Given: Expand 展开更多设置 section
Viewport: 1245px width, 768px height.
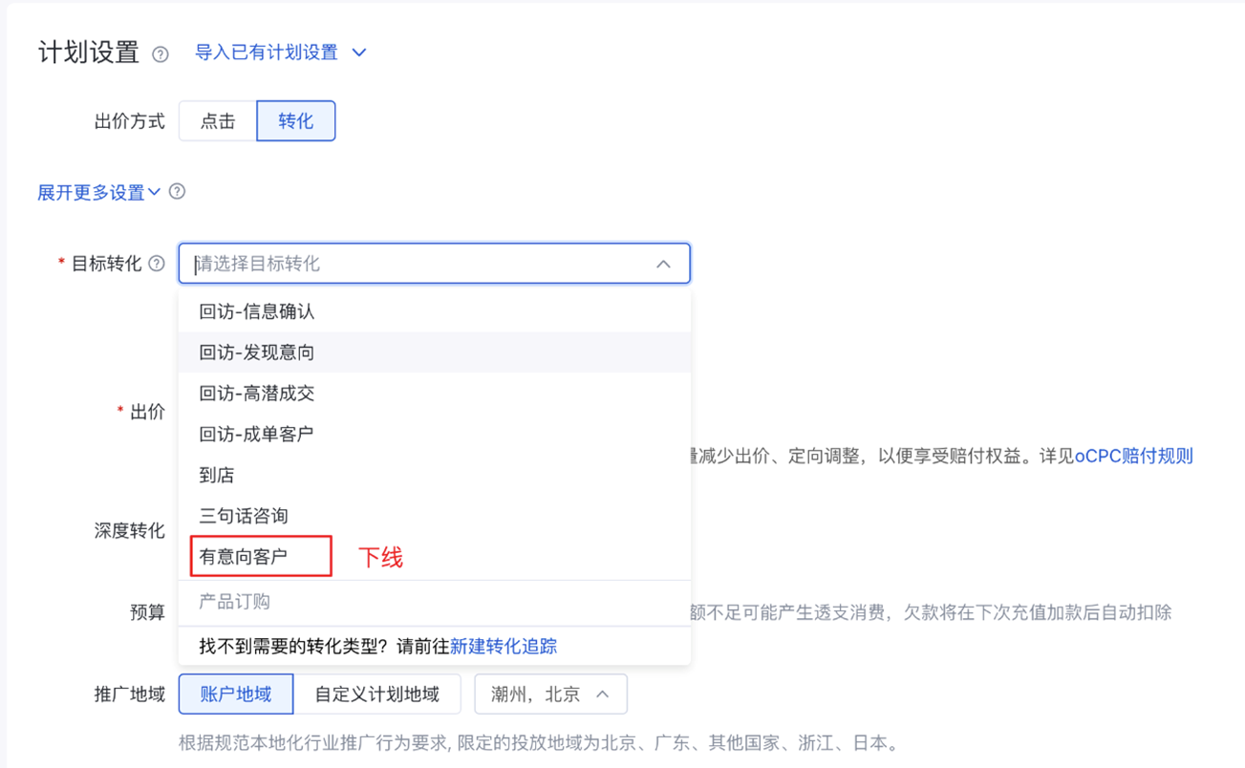Looking at the screenshot, I should click(98, 193).
